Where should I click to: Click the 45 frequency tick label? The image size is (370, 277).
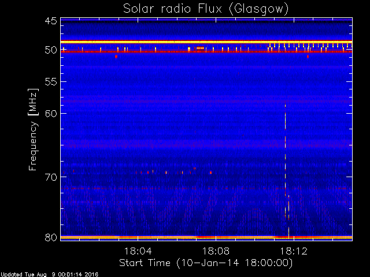pos(51,21)
